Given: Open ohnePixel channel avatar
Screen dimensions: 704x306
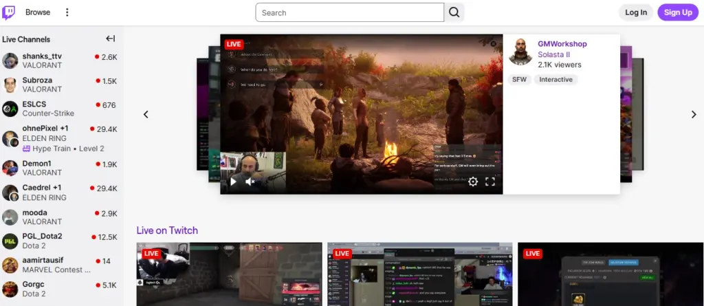Looking at the screenshot, I should (10, 139).
